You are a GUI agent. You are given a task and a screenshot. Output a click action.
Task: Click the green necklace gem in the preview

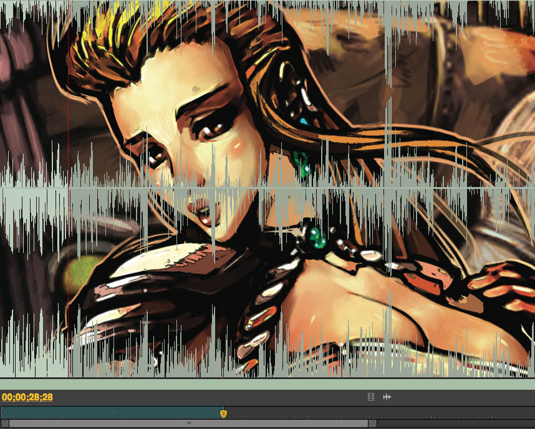(x=317, y=236)
